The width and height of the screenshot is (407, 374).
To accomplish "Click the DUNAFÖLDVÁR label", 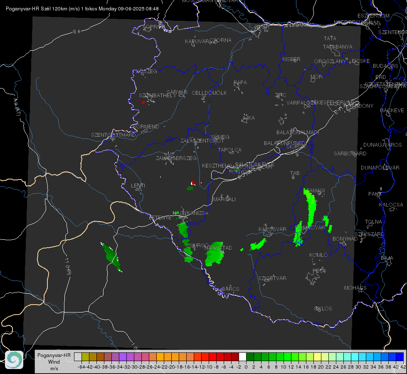I will tap(380, 167).
